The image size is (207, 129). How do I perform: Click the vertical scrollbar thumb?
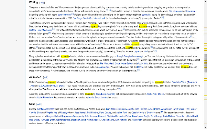click(x=206, y=63)
